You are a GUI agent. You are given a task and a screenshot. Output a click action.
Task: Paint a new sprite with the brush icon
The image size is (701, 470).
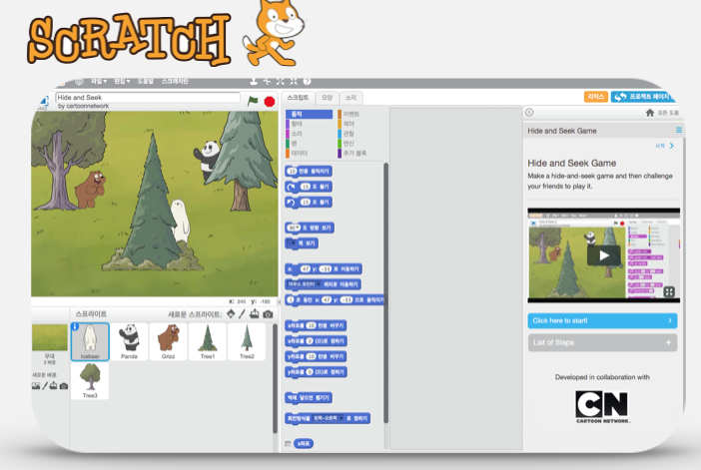click(x=242, y=314)
